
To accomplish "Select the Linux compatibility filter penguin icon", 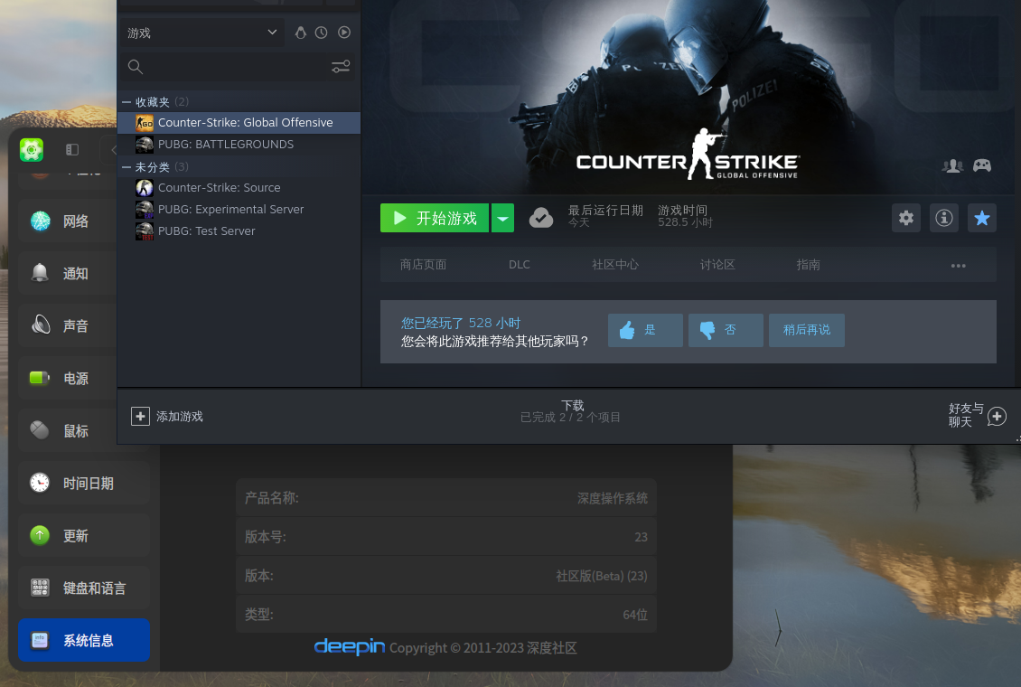I will (x=301, y=32).
